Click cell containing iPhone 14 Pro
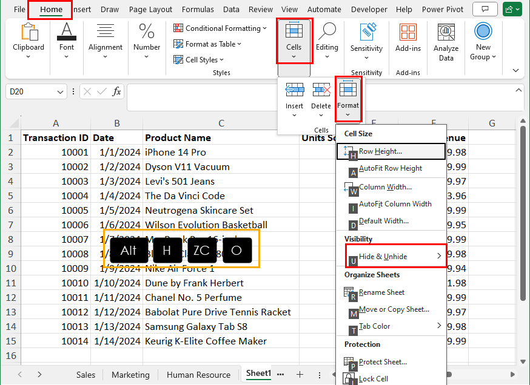Image resolution: width=530 pixels, height=385 pixels. [x=221, y=153]
